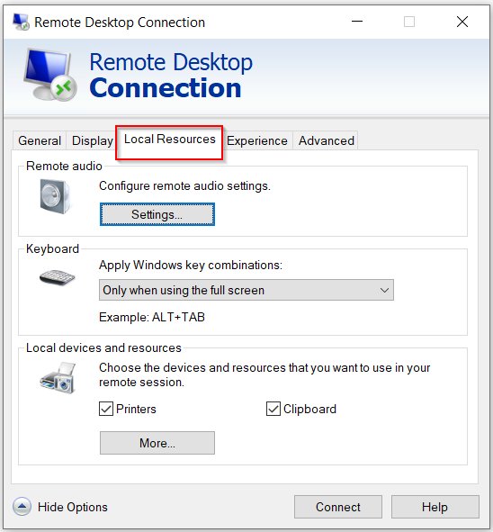Expand the Windows key combinations dropdown
Screen dimensions: 493x532
click(x=246, y=290)
